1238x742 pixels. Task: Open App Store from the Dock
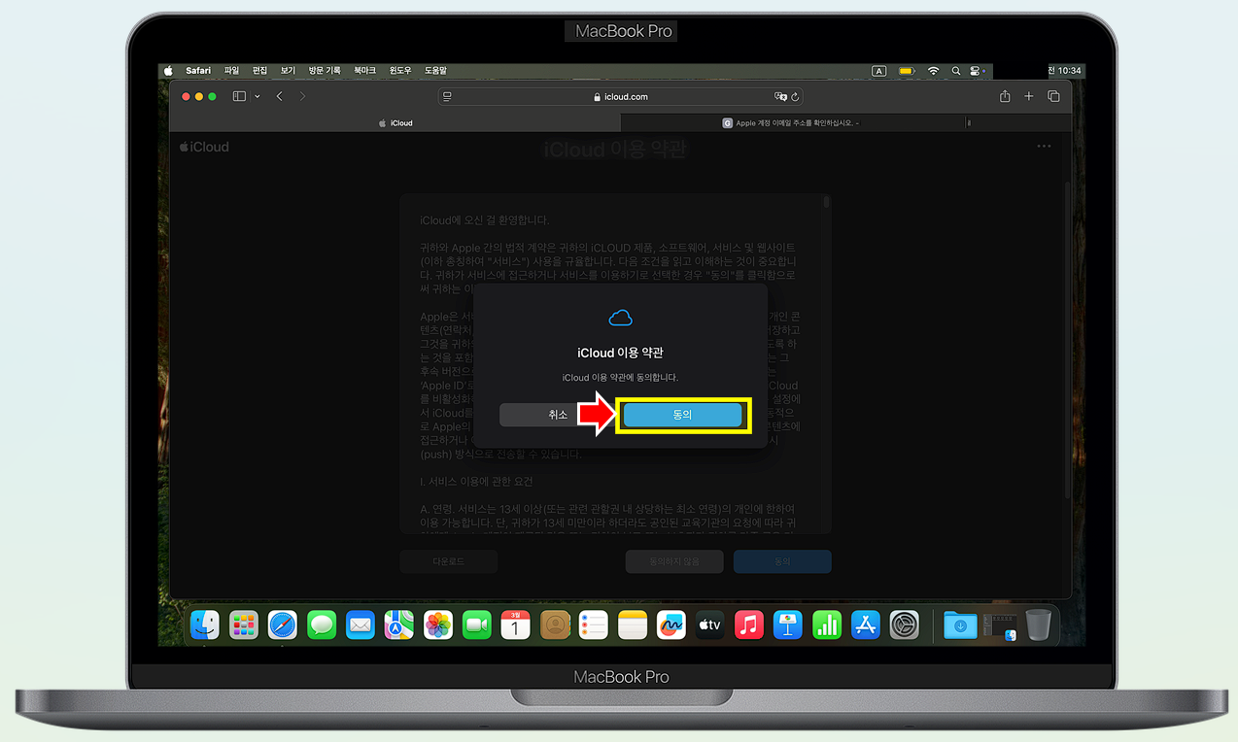(x=866, y=624)
